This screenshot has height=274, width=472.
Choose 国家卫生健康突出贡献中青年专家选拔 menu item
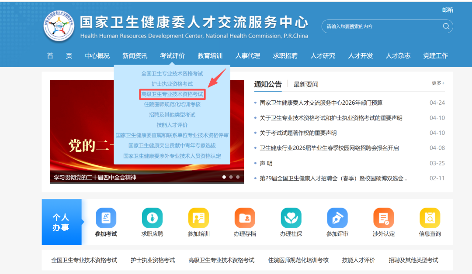(172, 145)
